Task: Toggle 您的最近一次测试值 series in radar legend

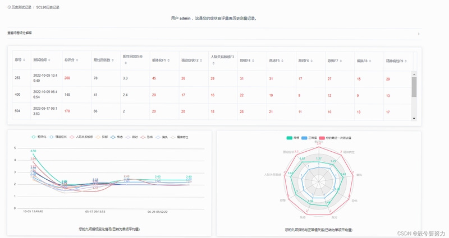Action: point(335,138)
